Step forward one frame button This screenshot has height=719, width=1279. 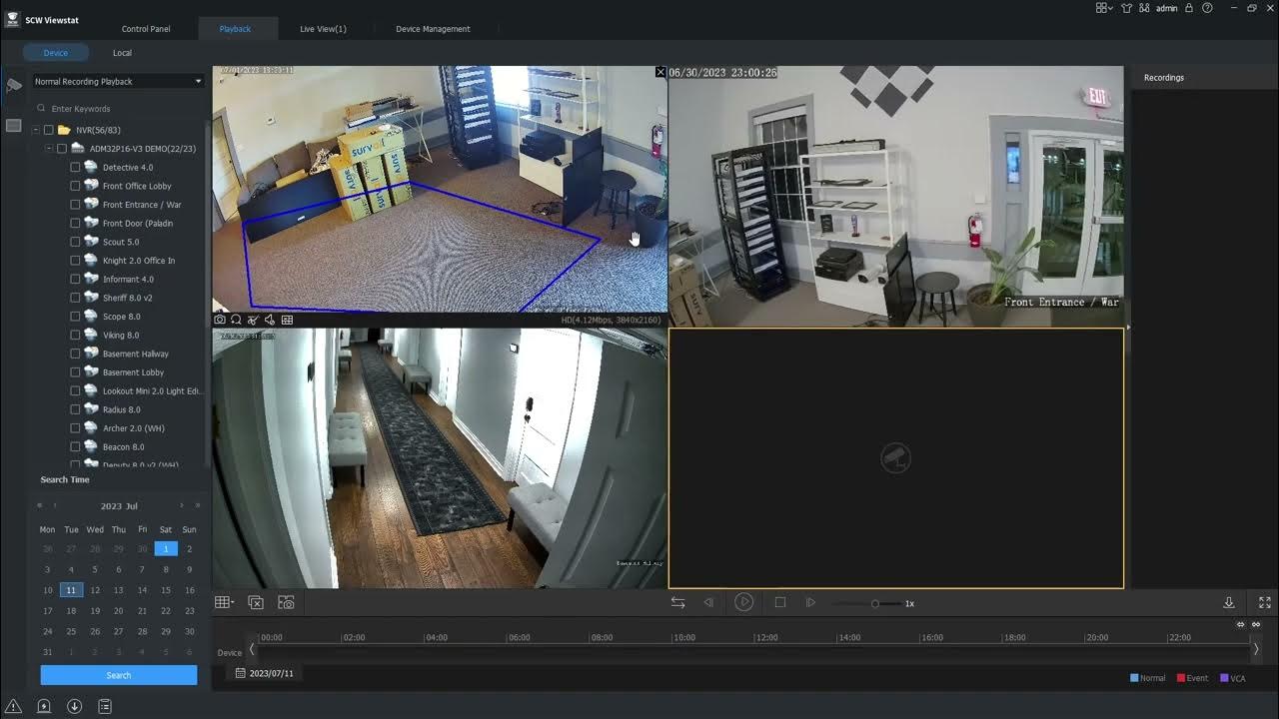(x=810, y=602)
